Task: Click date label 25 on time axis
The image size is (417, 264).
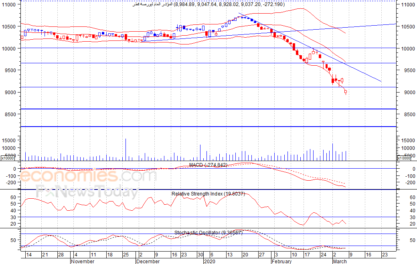Action: 126,255
